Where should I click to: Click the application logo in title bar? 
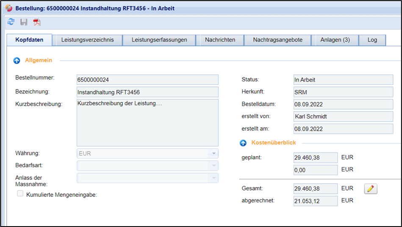(8, 8)
